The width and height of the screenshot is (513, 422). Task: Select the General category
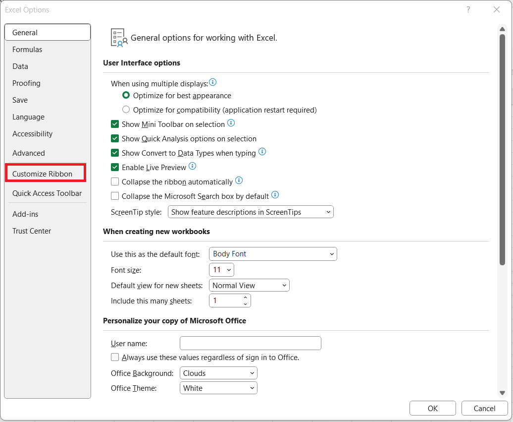[x=48, y=32]
